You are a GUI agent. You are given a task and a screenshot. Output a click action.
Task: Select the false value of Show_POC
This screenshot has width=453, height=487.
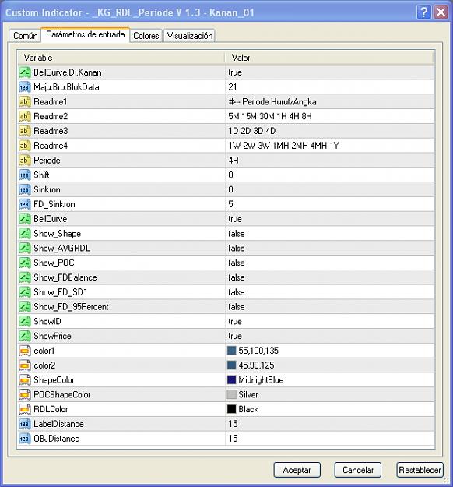pos(236,263)
